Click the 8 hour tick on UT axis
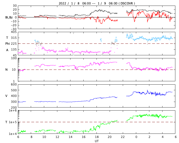 pos(31,137)
